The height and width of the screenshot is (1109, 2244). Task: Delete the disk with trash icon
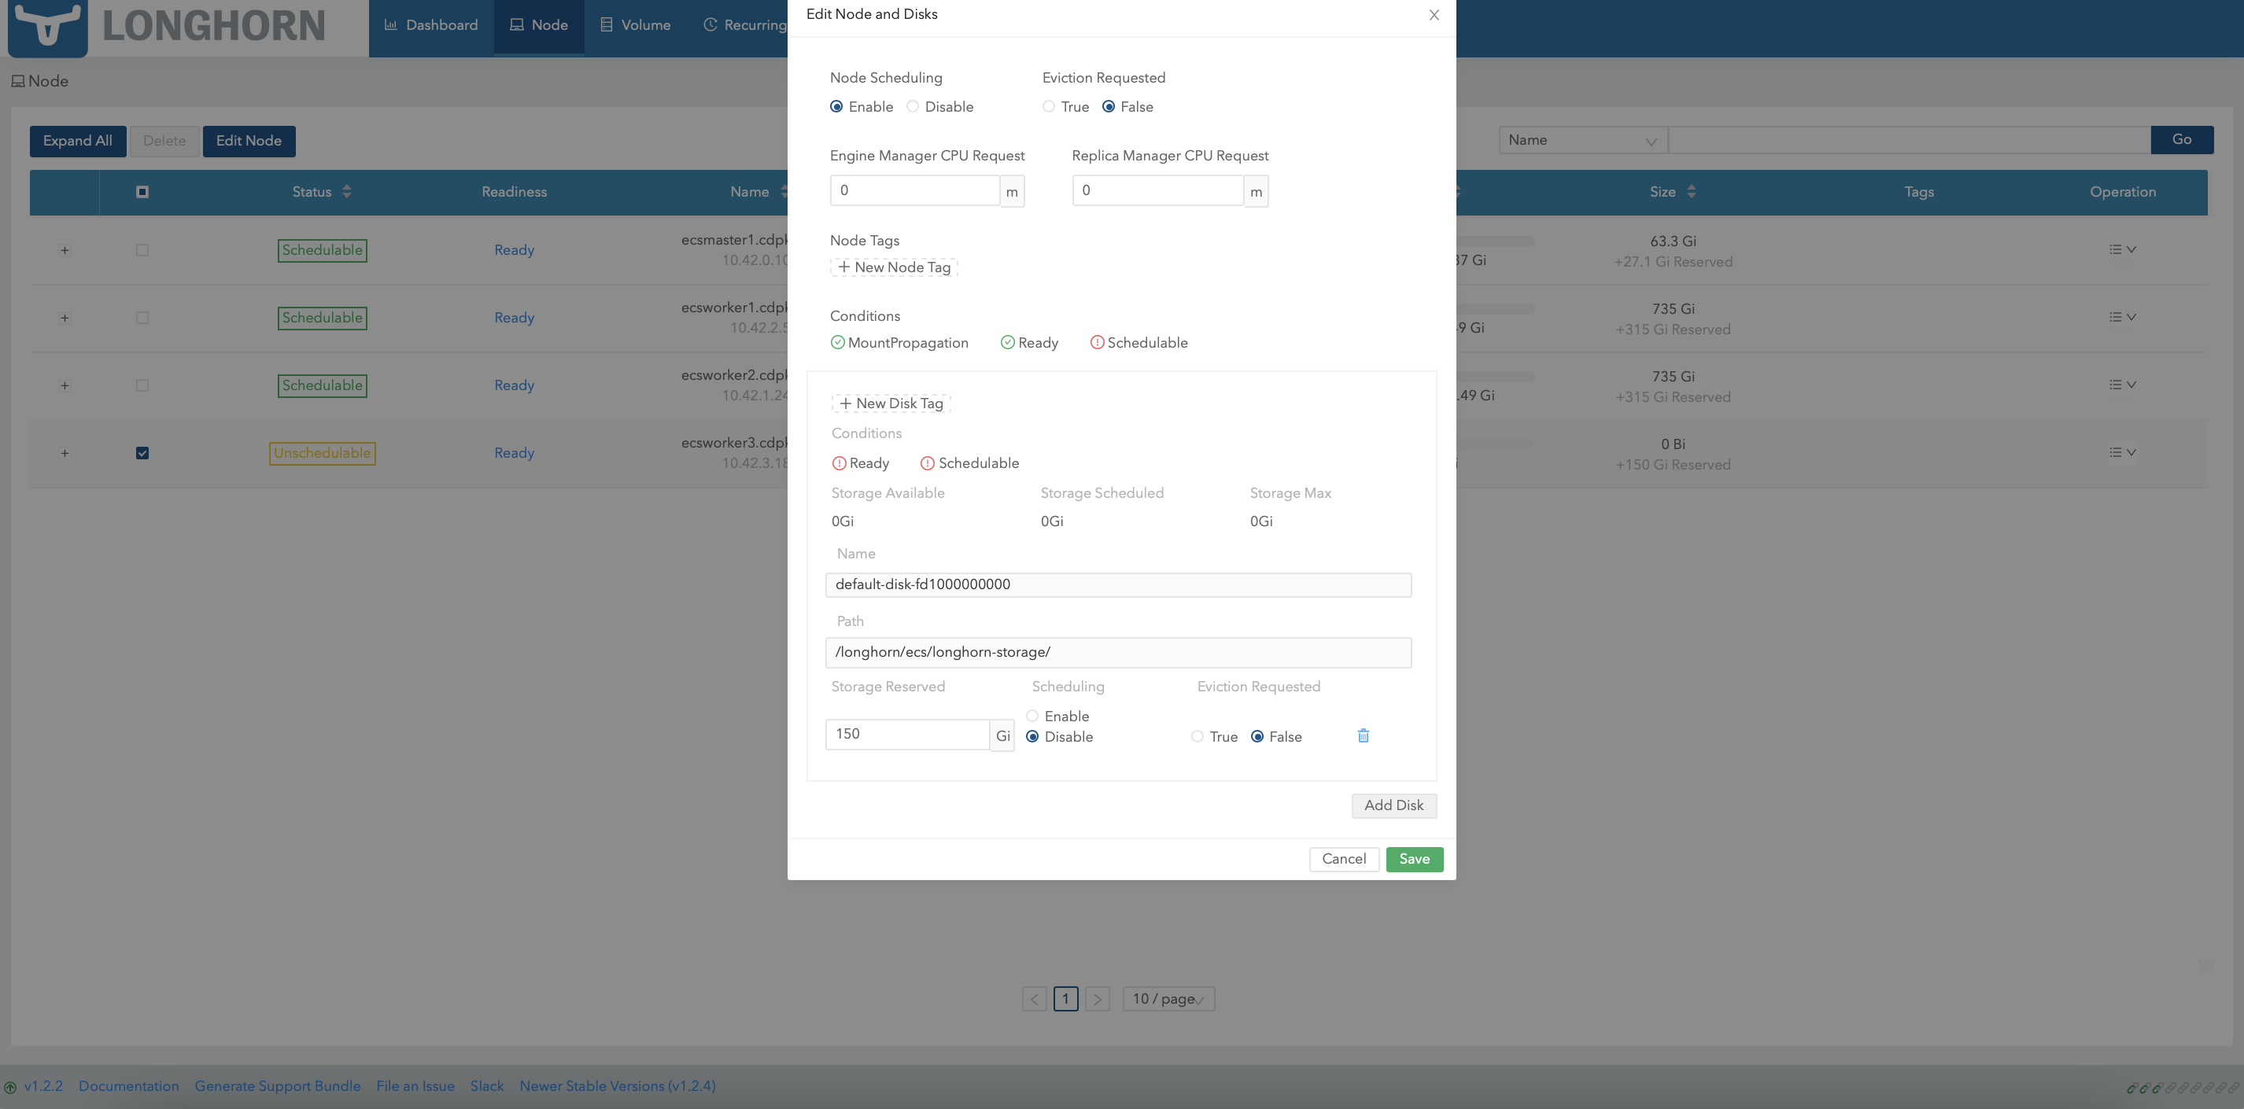coord(1364,735)
